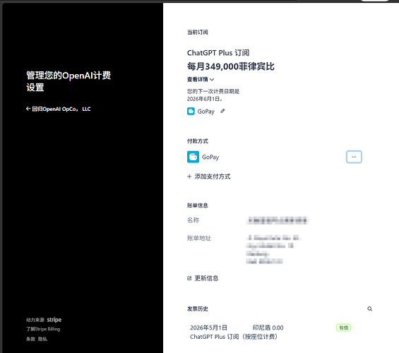Screen dimensions: 399x353
Task: Click the stripe logo in the footer
Action: (x=54, y=320)
